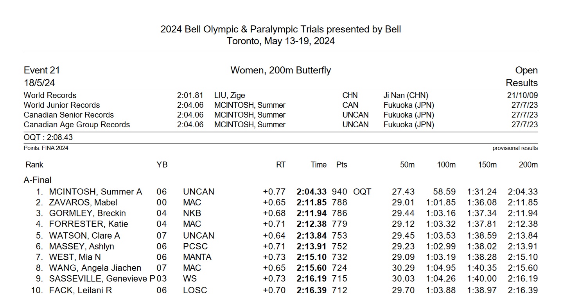Click the 'Pts' column header
Screen dimensions: 562x305
pos(341,165)
